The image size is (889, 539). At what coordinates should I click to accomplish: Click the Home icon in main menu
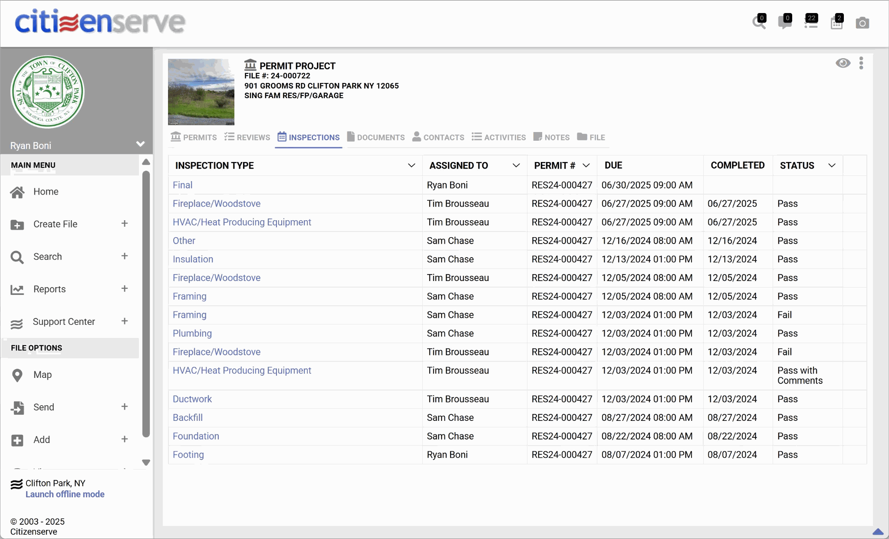pyautogui.click(x=17, y=192)
